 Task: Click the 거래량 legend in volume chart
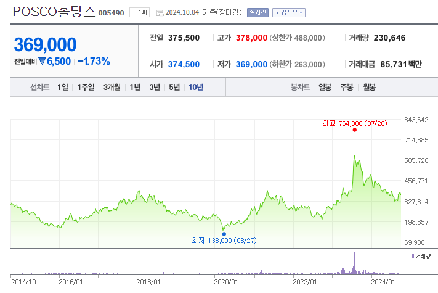pos(421,256)
